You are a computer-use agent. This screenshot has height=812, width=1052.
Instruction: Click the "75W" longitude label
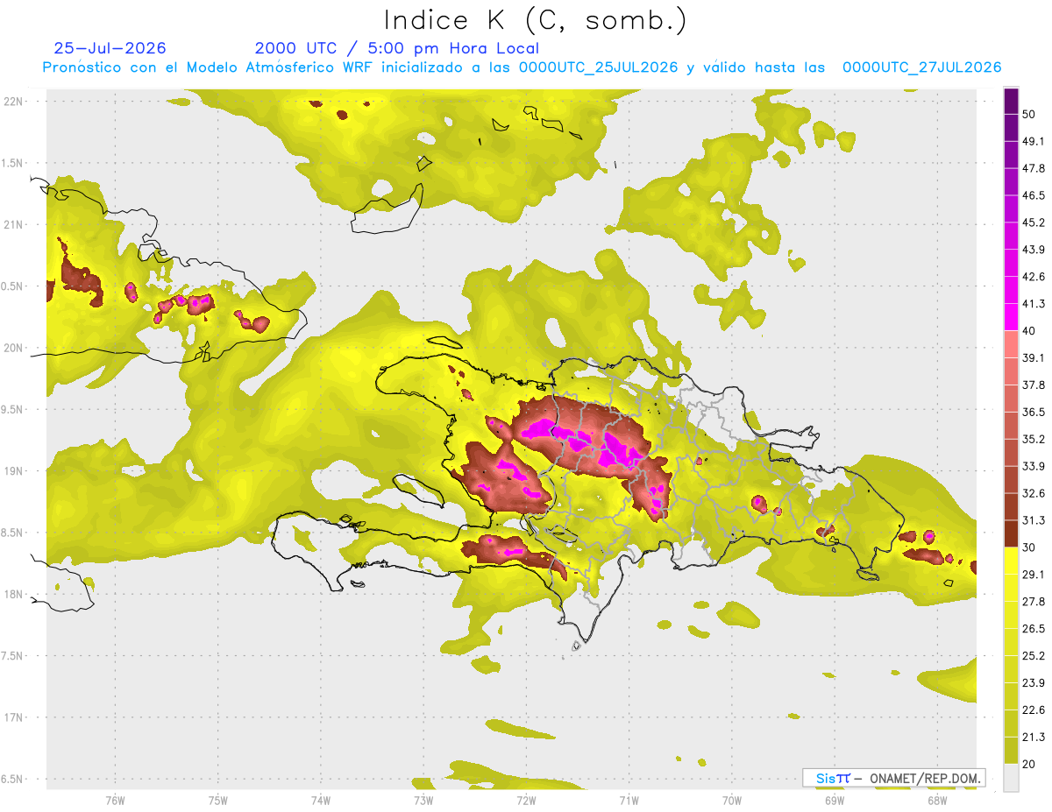point(217,800)
